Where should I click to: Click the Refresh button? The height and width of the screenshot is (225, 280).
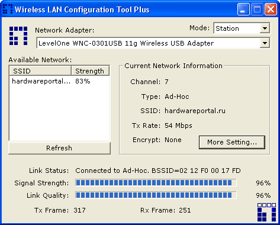59,148
